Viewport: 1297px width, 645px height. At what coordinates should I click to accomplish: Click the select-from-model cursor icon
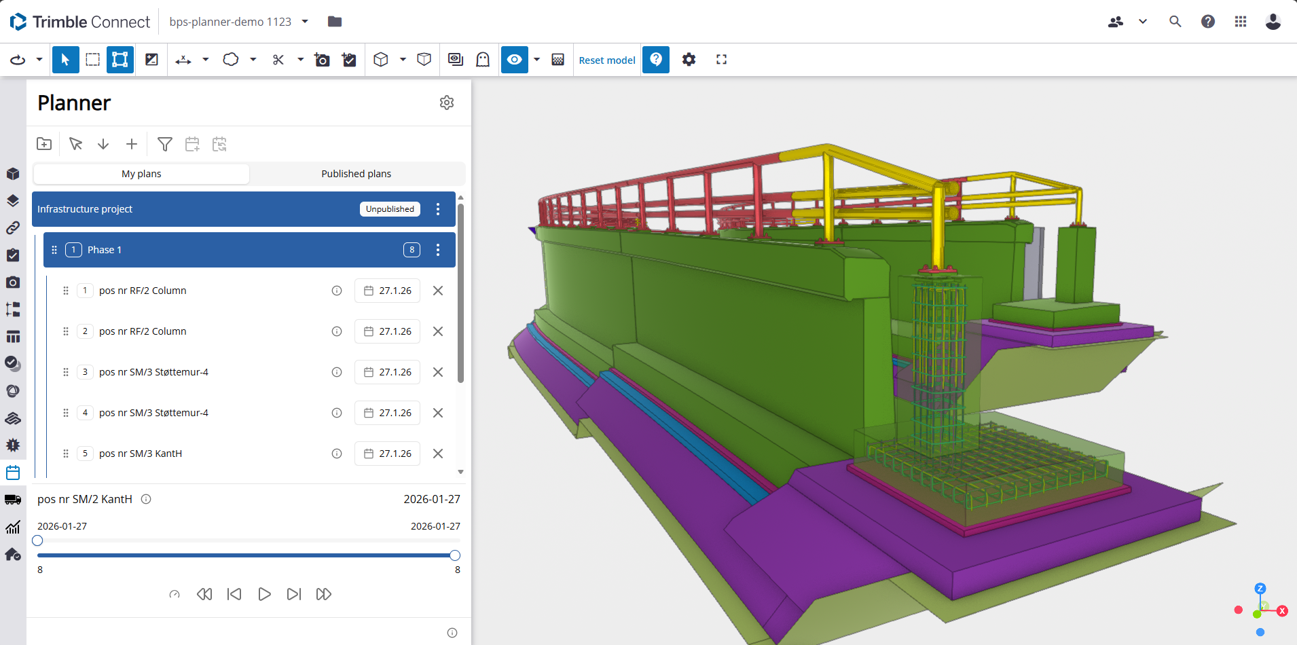[x=75, y=144]
